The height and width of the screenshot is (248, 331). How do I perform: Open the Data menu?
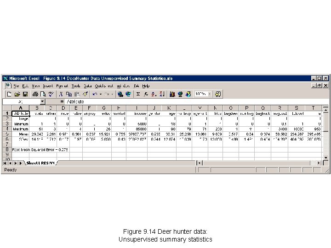click(88, 86)
